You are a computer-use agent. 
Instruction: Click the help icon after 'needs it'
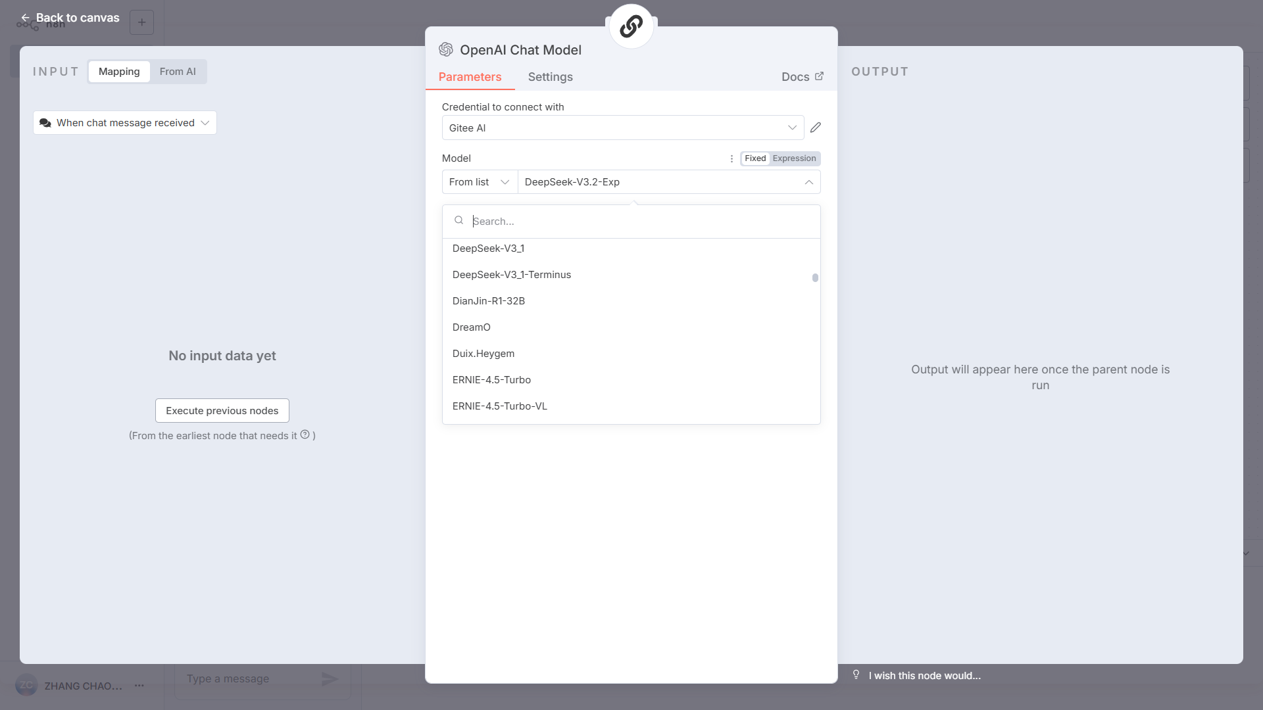click(305, 435)
